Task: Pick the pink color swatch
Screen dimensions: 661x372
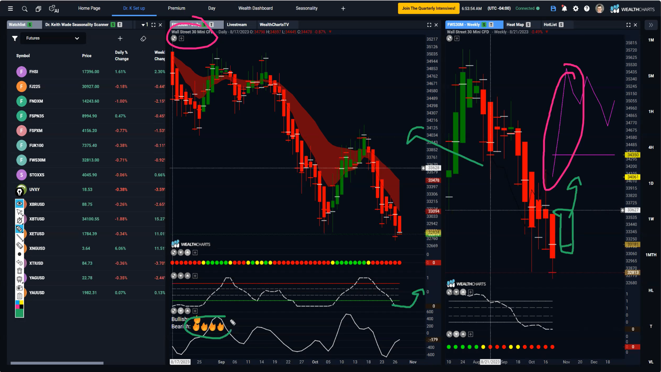Action: [x=18, y=307]
